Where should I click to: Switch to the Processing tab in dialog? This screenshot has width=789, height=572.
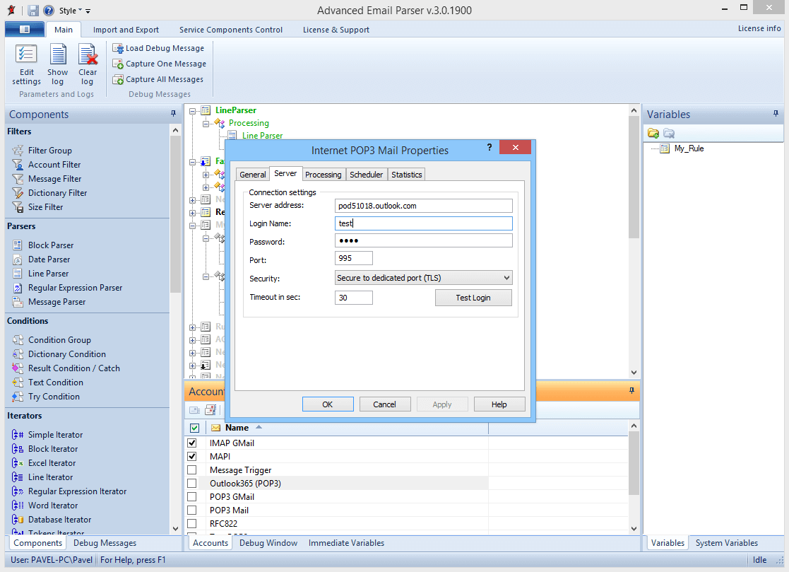tap(323, 175)
